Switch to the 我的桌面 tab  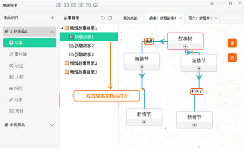pyautogui.click(x=131, y=18)
